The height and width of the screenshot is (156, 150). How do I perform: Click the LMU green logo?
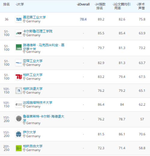click(x=19, y=47)
